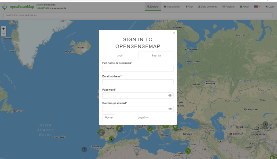The image size is (277, 159).
Task: Submit with the Sign up button
Action: (x=109, y=118)
